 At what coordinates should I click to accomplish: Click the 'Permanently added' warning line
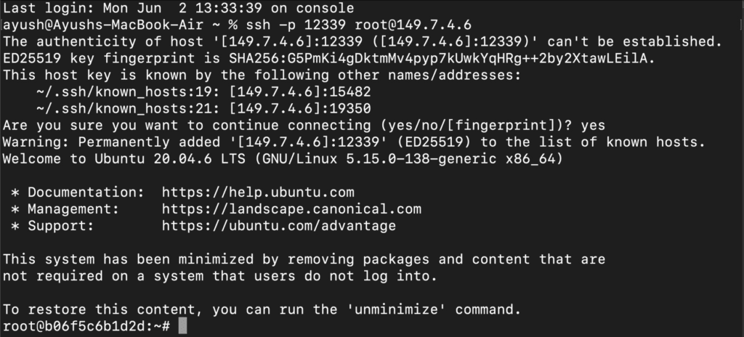[354, 142]
